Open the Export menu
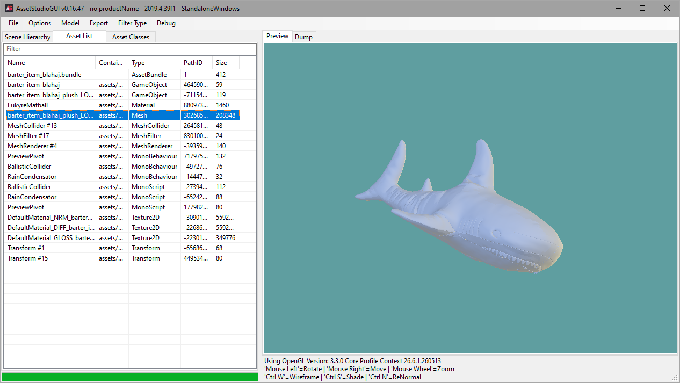680x383 pixels. point(99,23)
